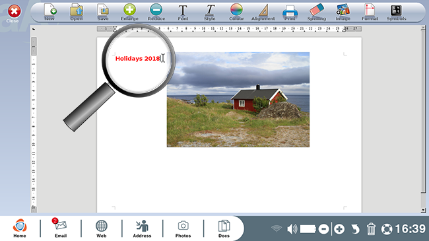Open the Alignment options

(x=263, y=13)
